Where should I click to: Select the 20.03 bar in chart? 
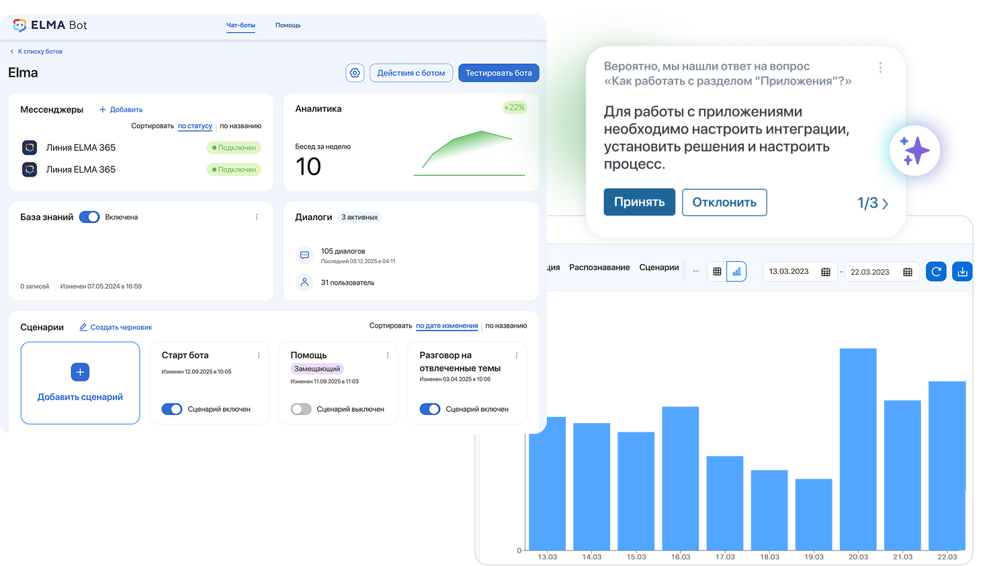858,449
